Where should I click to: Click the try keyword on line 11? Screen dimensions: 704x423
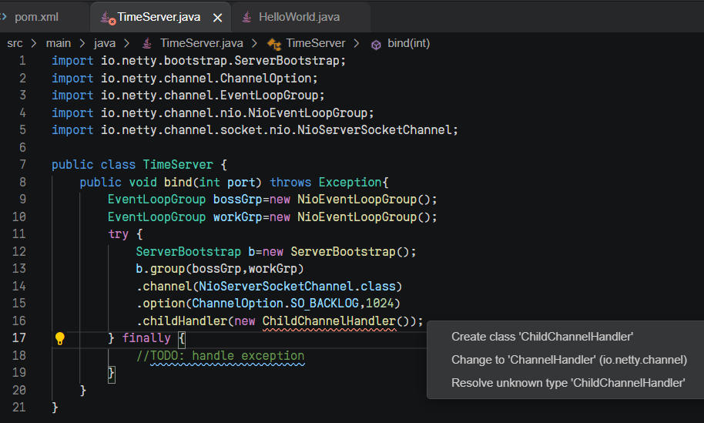tap(118, 234)
